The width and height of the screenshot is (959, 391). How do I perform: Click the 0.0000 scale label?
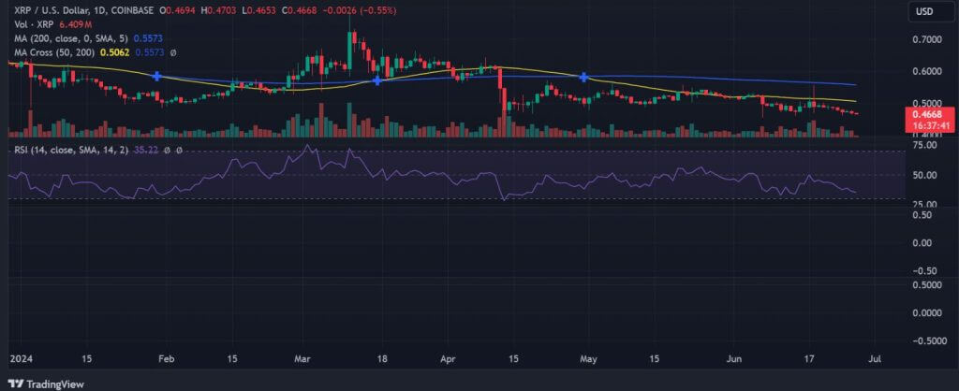point(927,312)
